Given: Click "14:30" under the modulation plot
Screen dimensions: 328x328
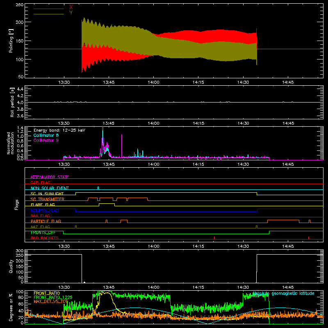Looking at the screenshot, I should click(243, 164).
